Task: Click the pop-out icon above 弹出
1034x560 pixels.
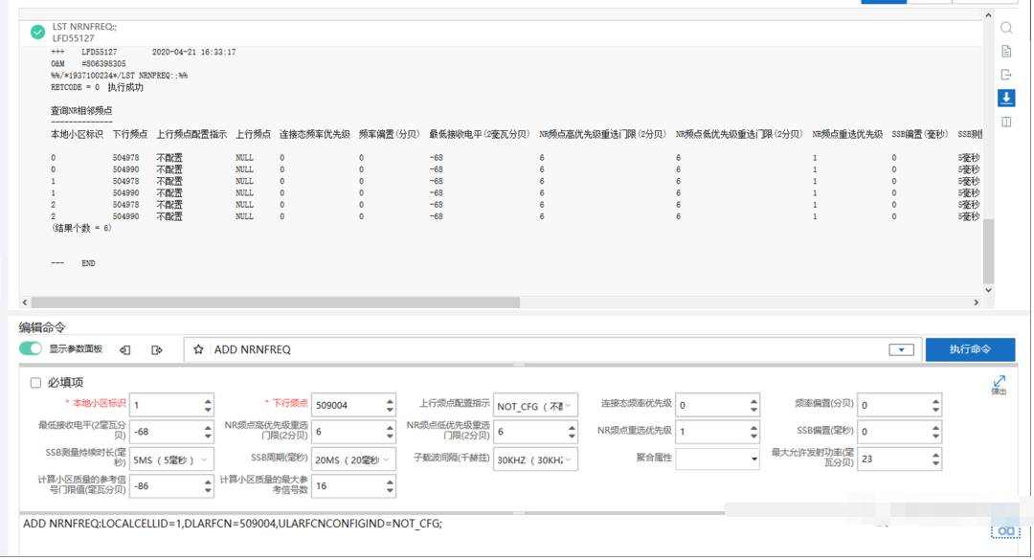Action: coord(1000,381)
